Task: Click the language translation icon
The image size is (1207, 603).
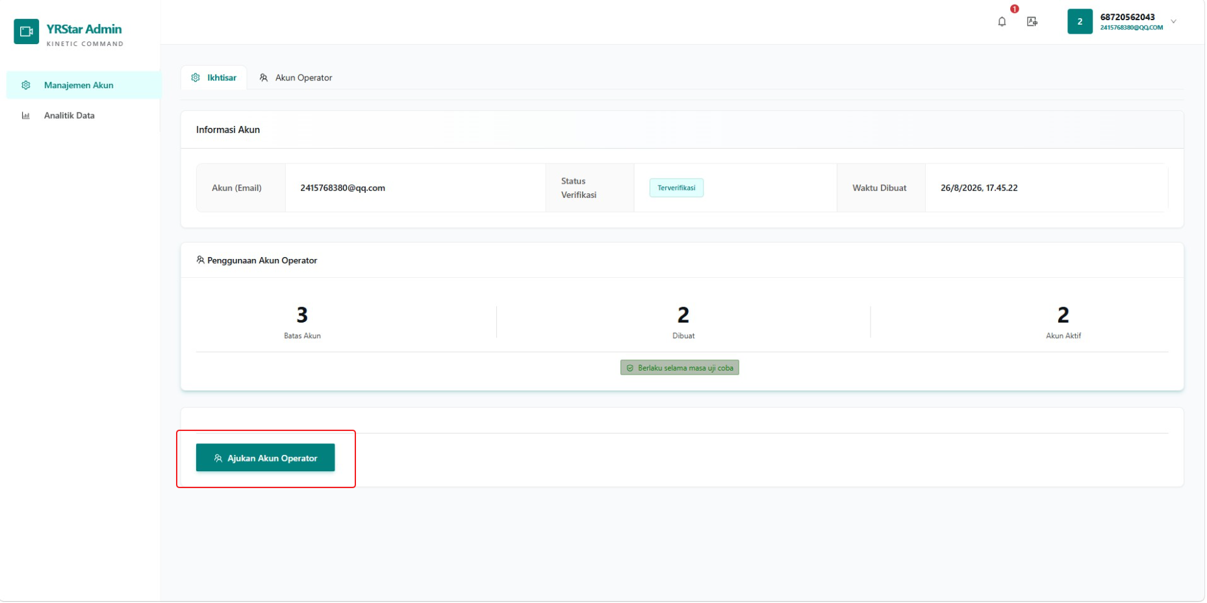Action: [x=1033, y=21]
